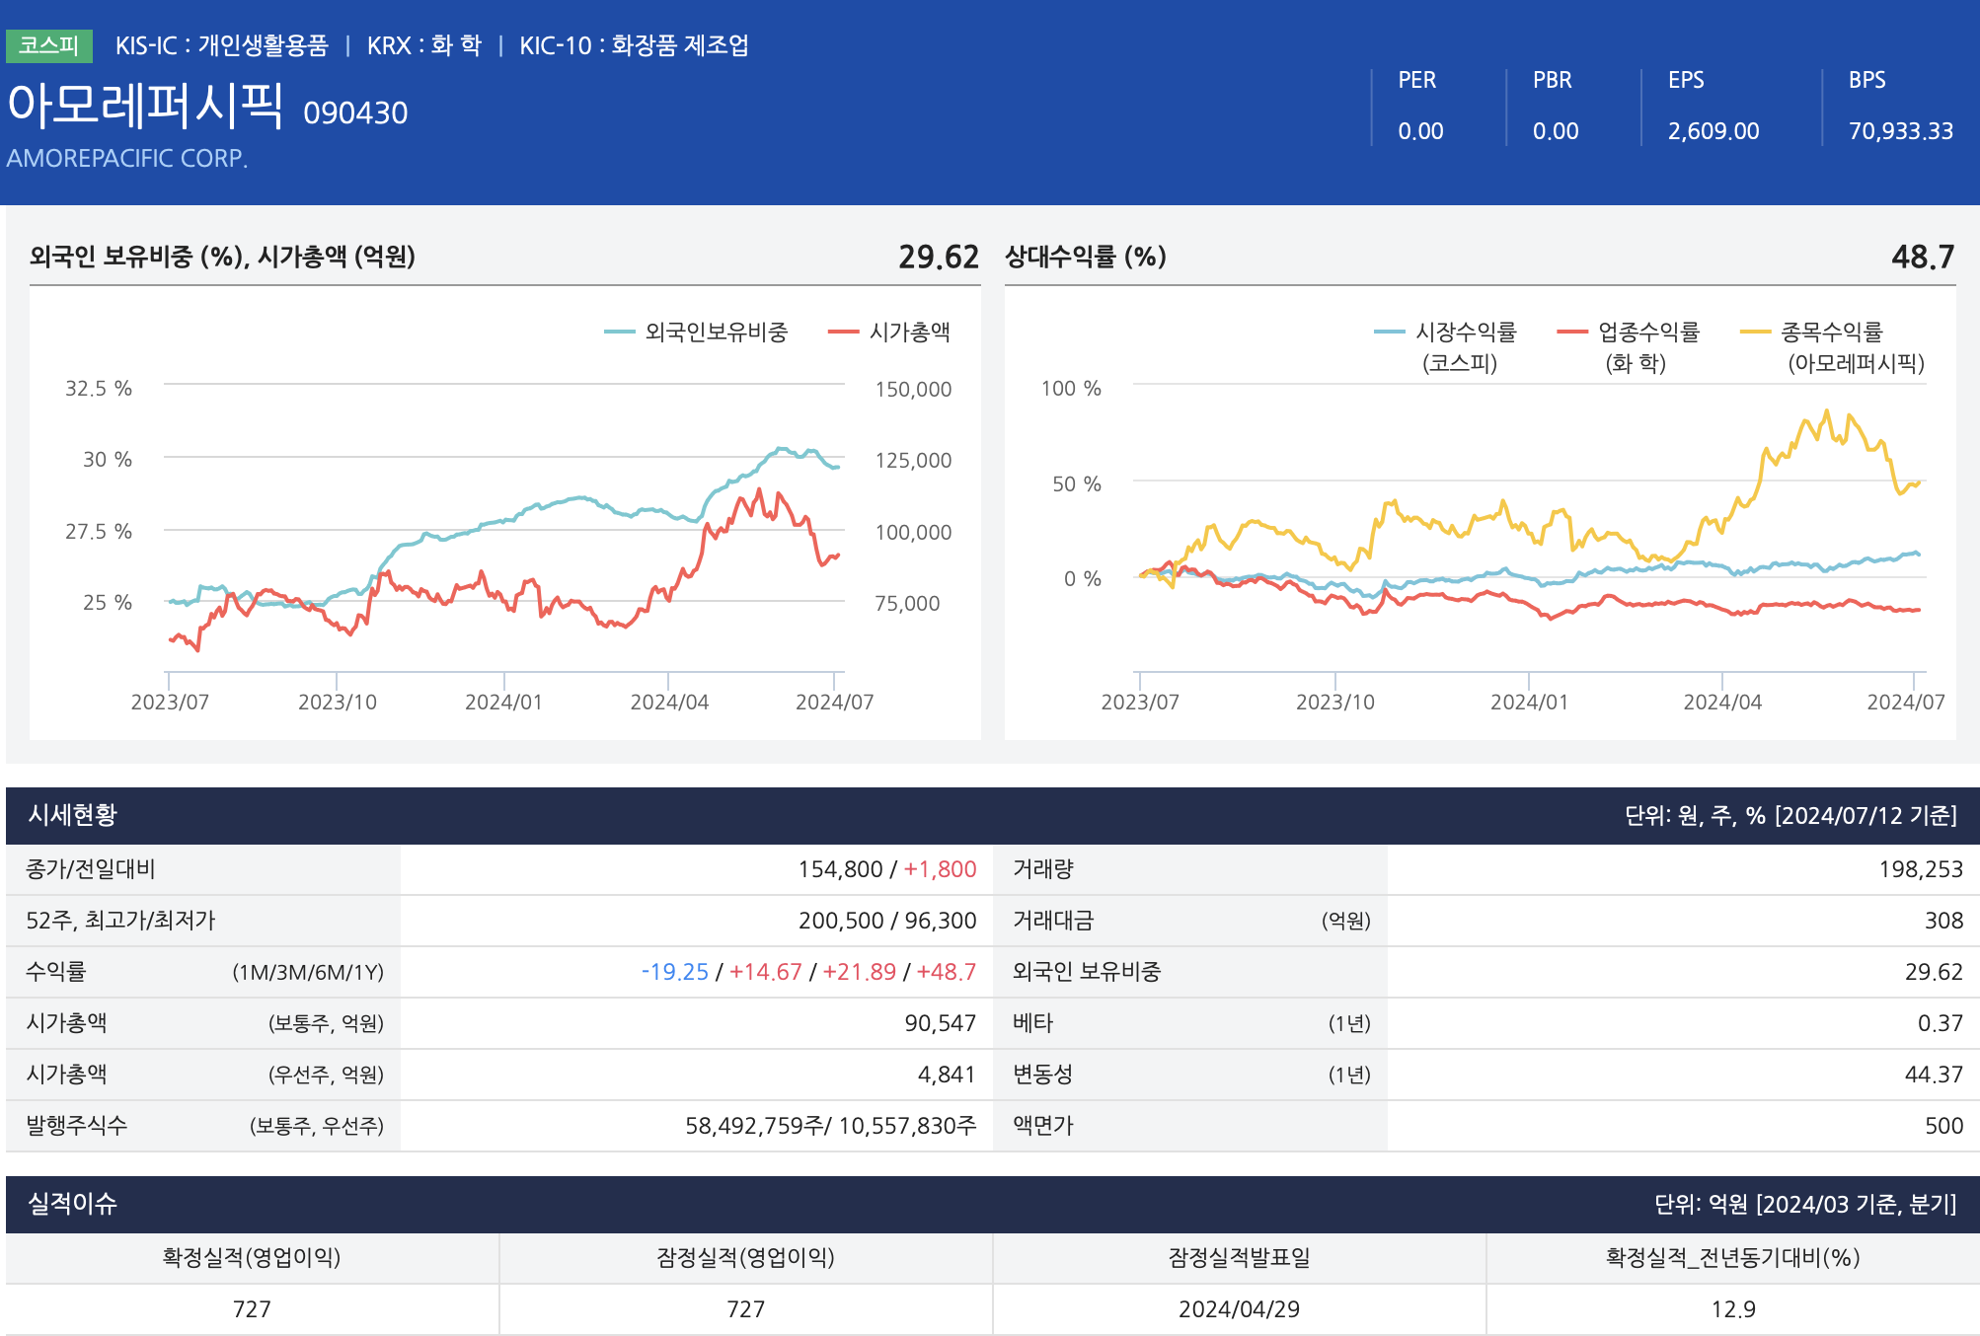Click the KIS-IC 개인생활용품 classification

coord(221,45)
